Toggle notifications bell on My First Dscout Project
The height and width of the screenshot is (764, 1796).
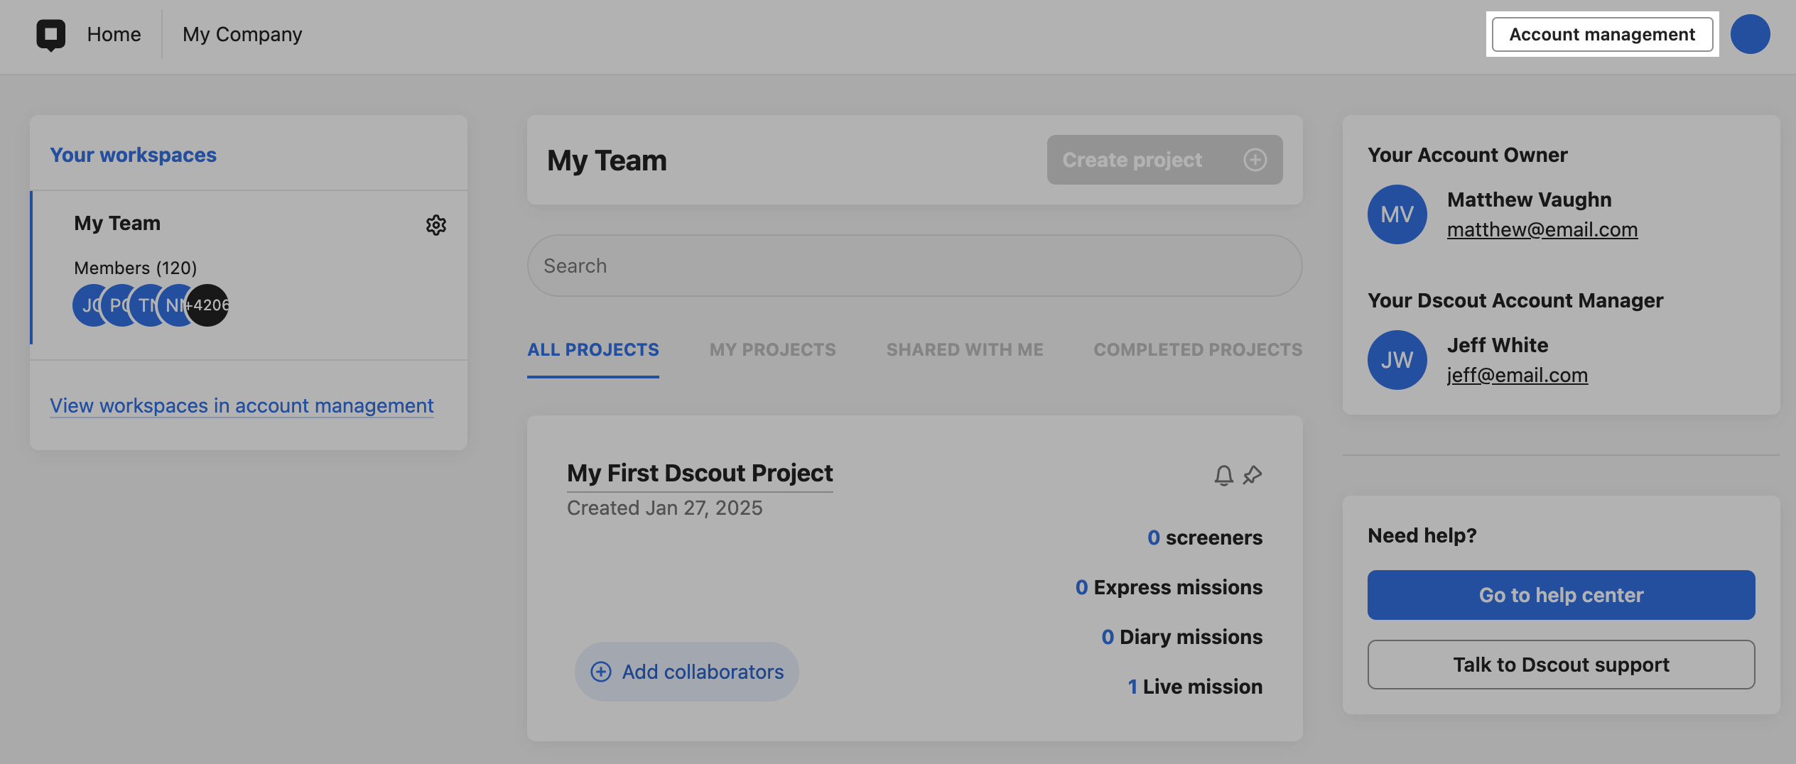coord(1223,475)
